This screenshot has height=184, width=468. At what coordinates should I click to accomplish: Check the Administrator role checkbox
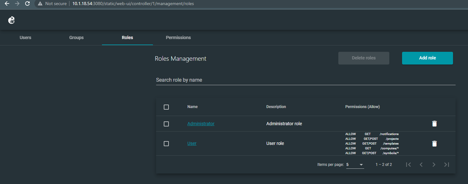(x=166, y=124)
